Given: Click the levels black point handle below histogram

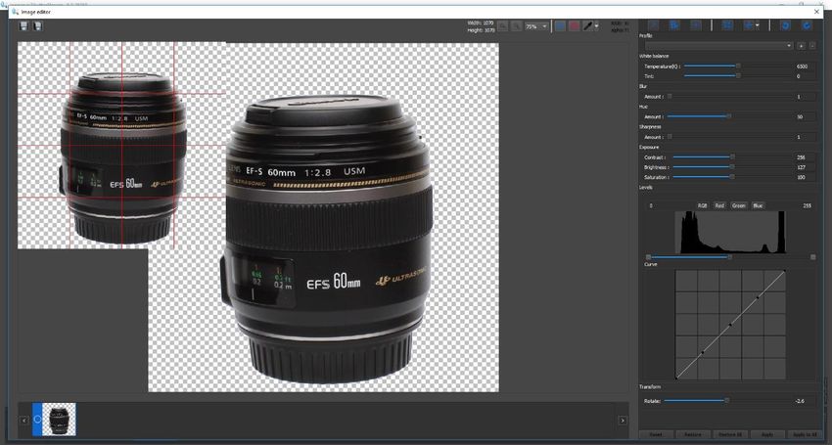Looking at the screenshot, I should (648, 257).
